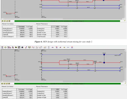
Task: Click the yellow plus zoom icon under the Figure 6 diagram
Action: click(x=2, y=21)
